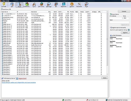Click the Porta field showing 4661
This screenshot has height=101, width=131.
126,18
